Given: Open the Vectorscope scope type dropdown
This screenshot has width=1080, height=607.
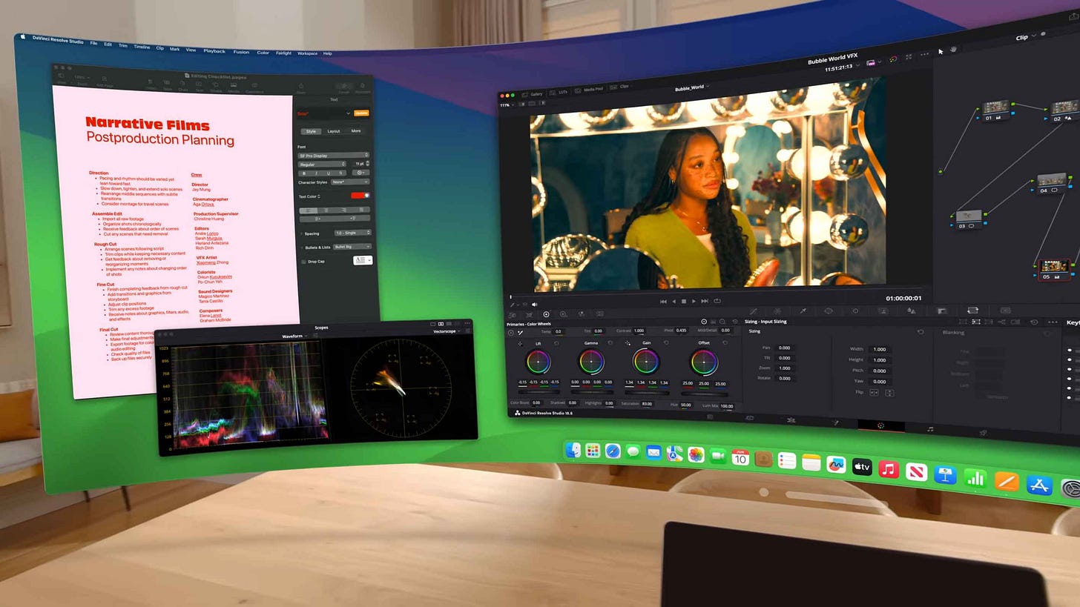Looking at the screenshot, I should point(447,331).
